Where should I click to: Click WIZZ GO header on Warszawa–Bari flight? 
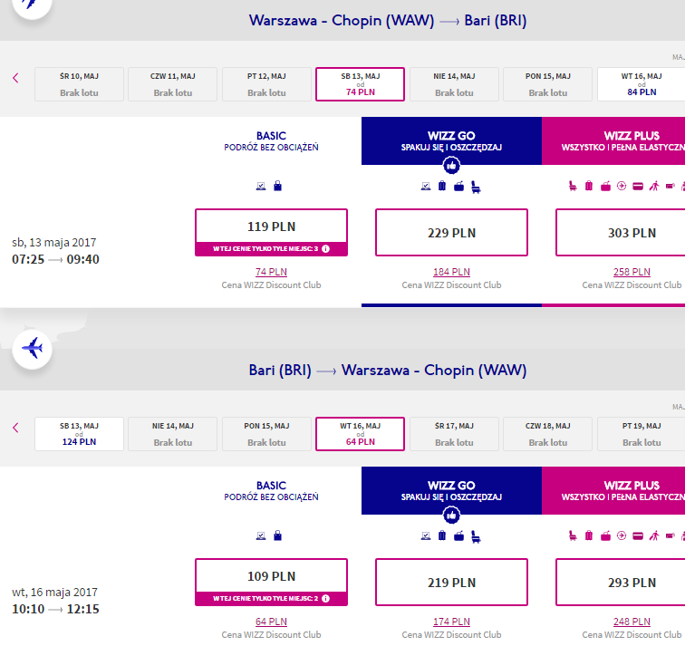(x=451, y=140)
